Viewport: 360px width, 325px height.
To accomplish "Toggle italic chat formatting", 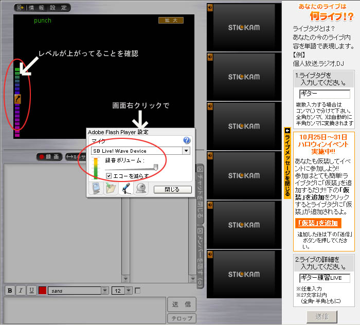I will coord(21,291).
